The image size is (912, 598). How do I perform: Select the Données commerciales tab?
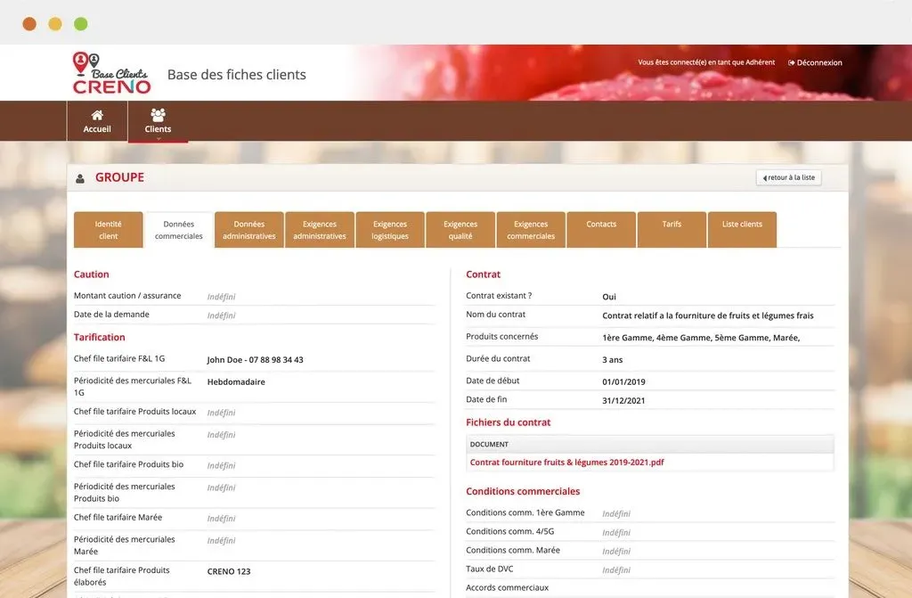click(x=179, y=230)
